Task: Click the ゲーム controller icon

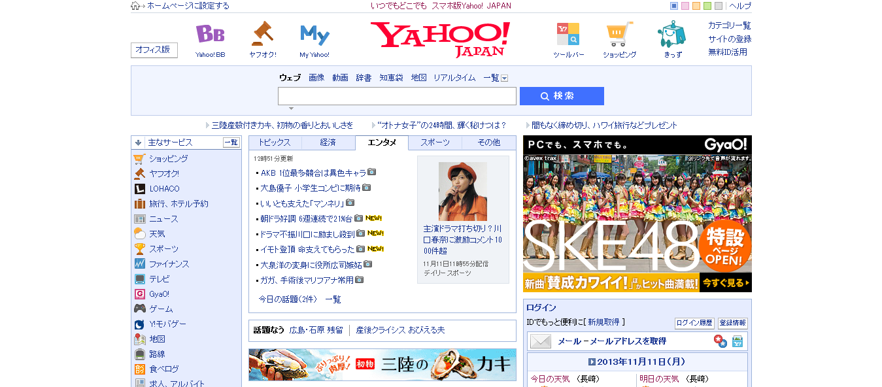Action: click(x=139, y=309)
